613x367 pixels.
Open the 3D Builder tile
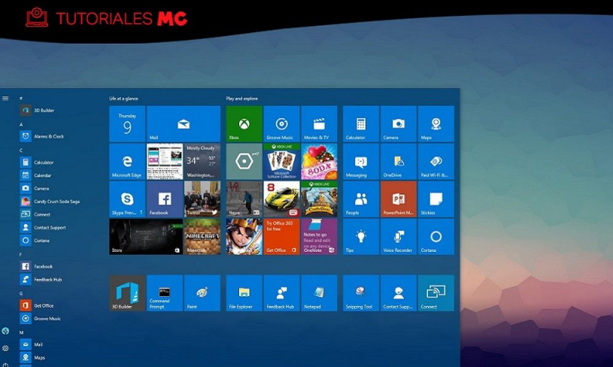tap(127, 293)
